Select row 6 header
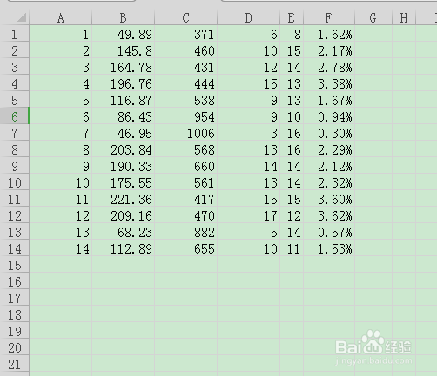This screenshot has height=376, width=437. pos(15,116)
